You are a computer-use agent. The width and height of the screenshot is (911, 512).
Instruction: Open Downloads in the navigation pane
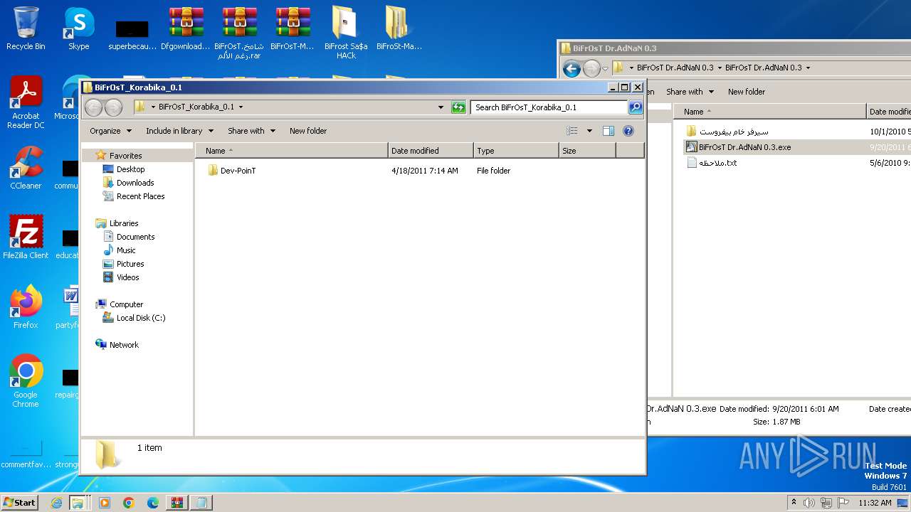click(x=135, y=183)
